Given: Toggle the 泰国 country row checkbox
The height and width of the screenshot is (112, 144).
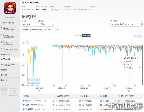Looking at the screenshot, I should (x=24, y=105).
